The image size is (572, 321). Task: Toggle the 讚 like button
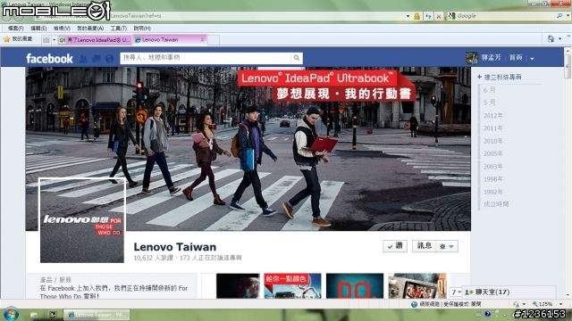point(395,246)
